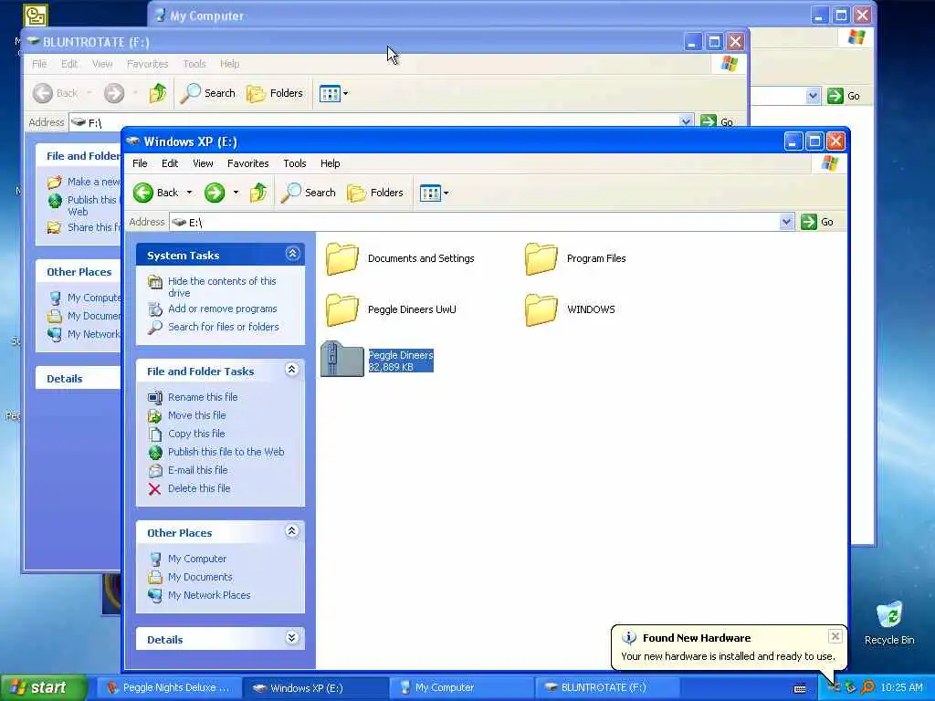The height and width of the screenshot is (701, 935).
Task: Click Folders in BLUNTROTATE (F:) toolbar
Action: [x=275, y=93]
